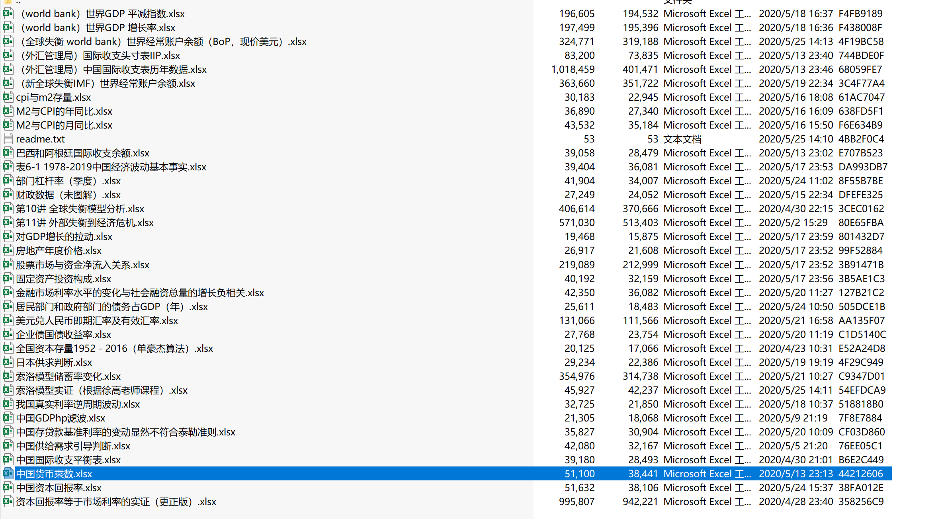Image resolution: width=942 pixels, height=519 pixels.
Task: Click the icon beside 对GDP增长的拉动.xlsx
Action: tap(8, 236)
